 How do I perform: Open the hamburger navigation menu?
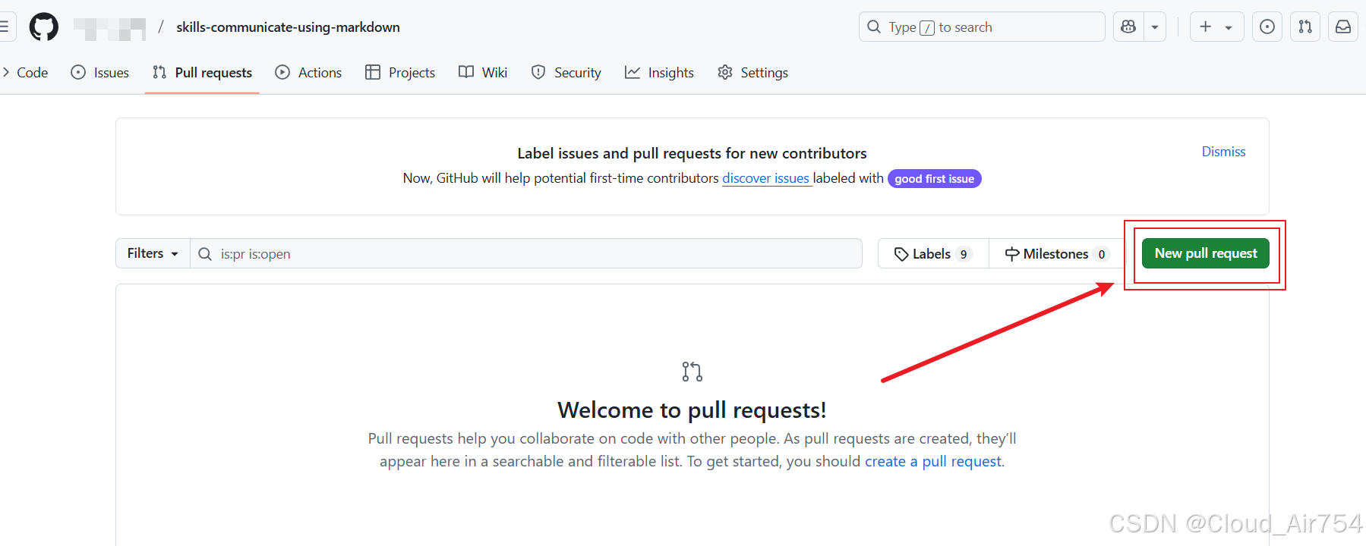5,27
